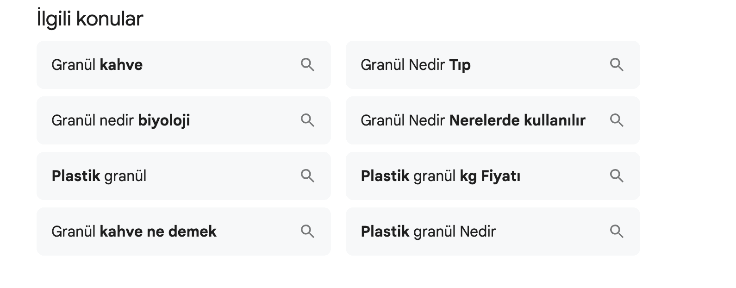This screenshot has width=736, height=288.
Task: Choose the Plastik granül related topic
Action: point(99,176)
